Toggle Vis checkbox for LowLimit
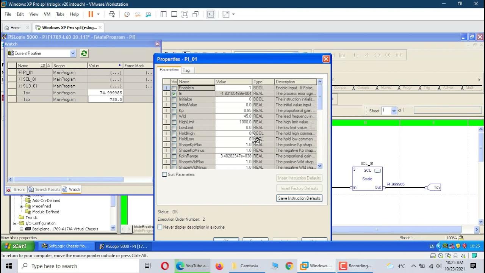Image resolution: width=485 pixels, height=273 pixels. pyautogui.click(x=174, y=128)
